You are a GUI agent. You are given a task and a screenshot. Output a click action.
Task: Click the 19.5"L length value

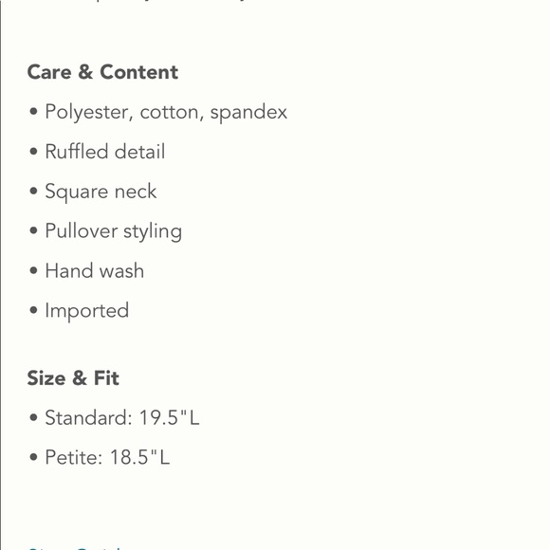click(x=170, y=418)
